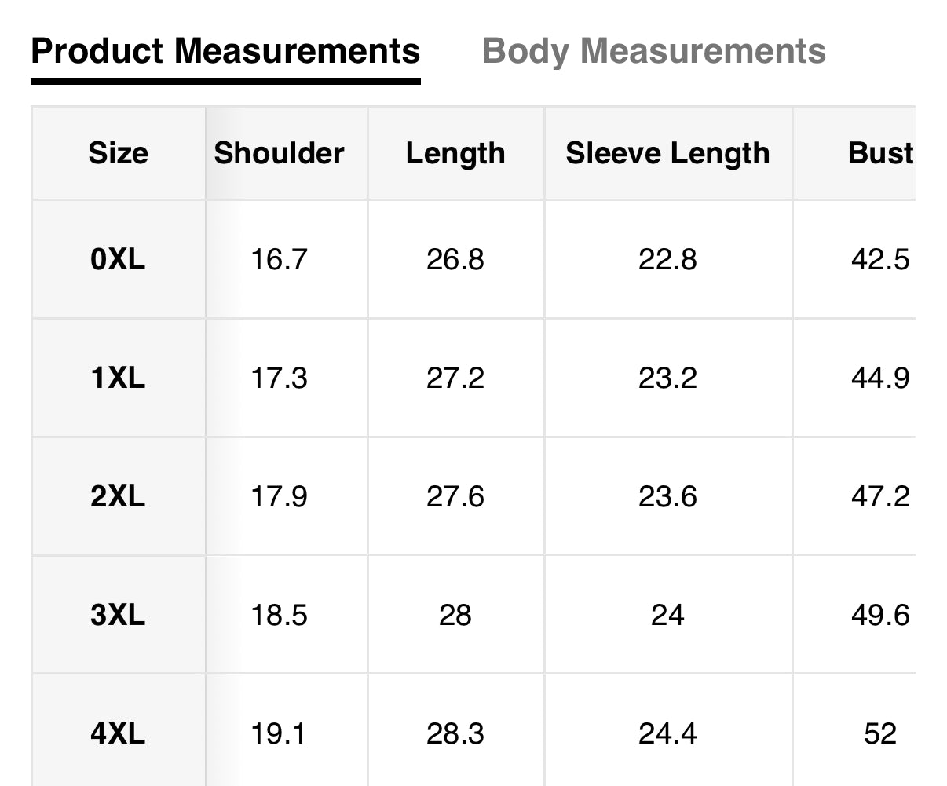947x786 pixels.
Task: Click the Size column header
Action: [118, 153]
